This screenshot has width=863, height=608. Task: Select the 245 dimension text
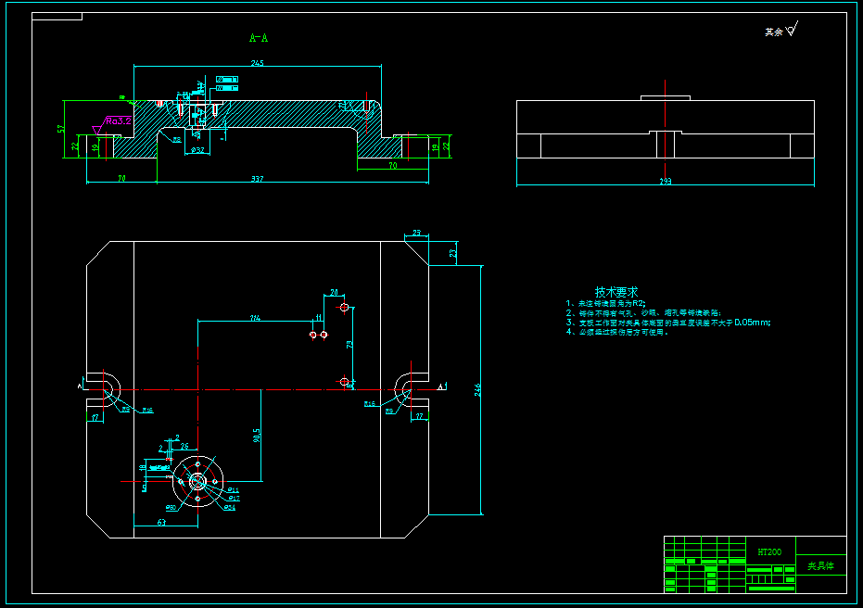pyautogui.click(x=257, y=63)
